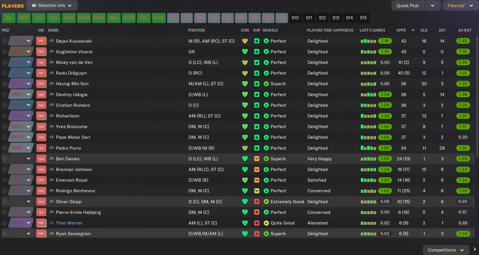Select the GK position slot
The height and width of the screenshot is (255, 479).
(9, 18)
